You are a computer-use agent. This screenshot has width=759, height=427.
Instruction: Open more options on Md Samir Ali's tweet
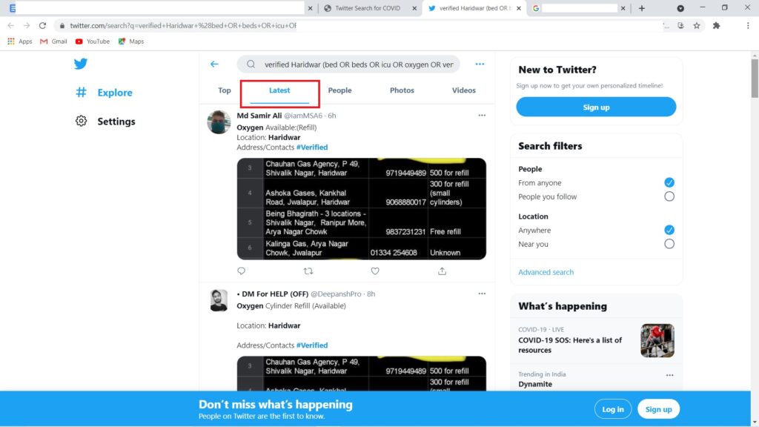(x=482, y=116)
